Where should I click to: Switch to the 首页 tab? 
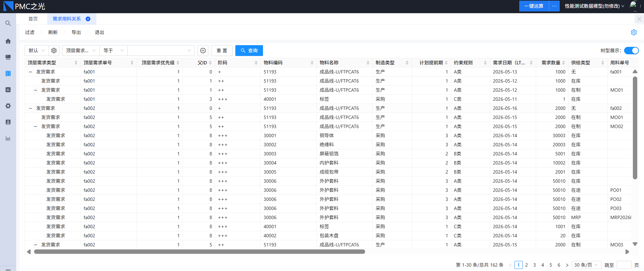(x=33, y=19)
